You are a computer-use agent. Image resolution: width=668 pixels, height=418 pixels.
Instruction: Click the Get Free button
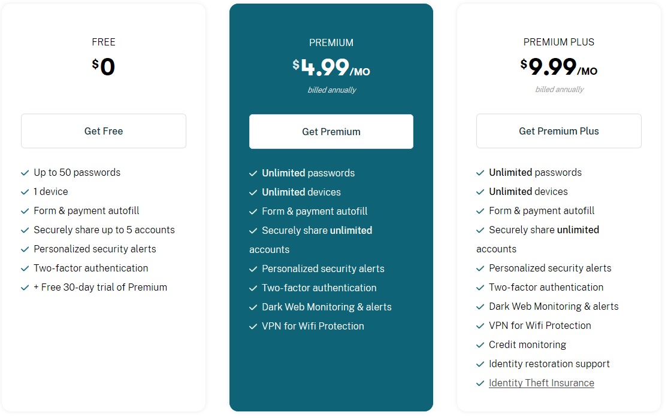103,130
